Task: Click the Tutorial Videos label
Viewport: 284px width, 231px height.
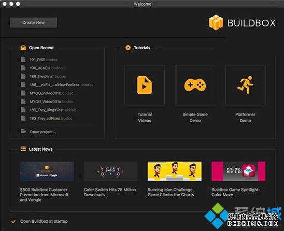Action: click(145, 118)
